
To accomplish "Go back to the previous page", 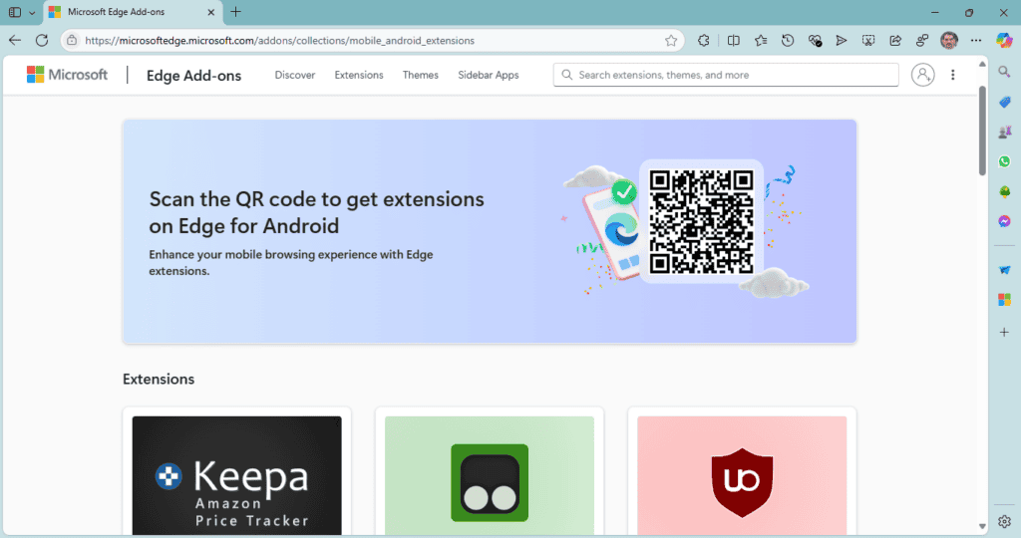I will point(15,40).
